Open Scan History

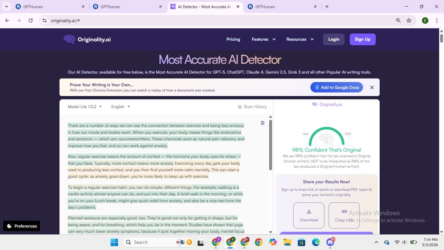pyautogui.click(x=252, y=107)
